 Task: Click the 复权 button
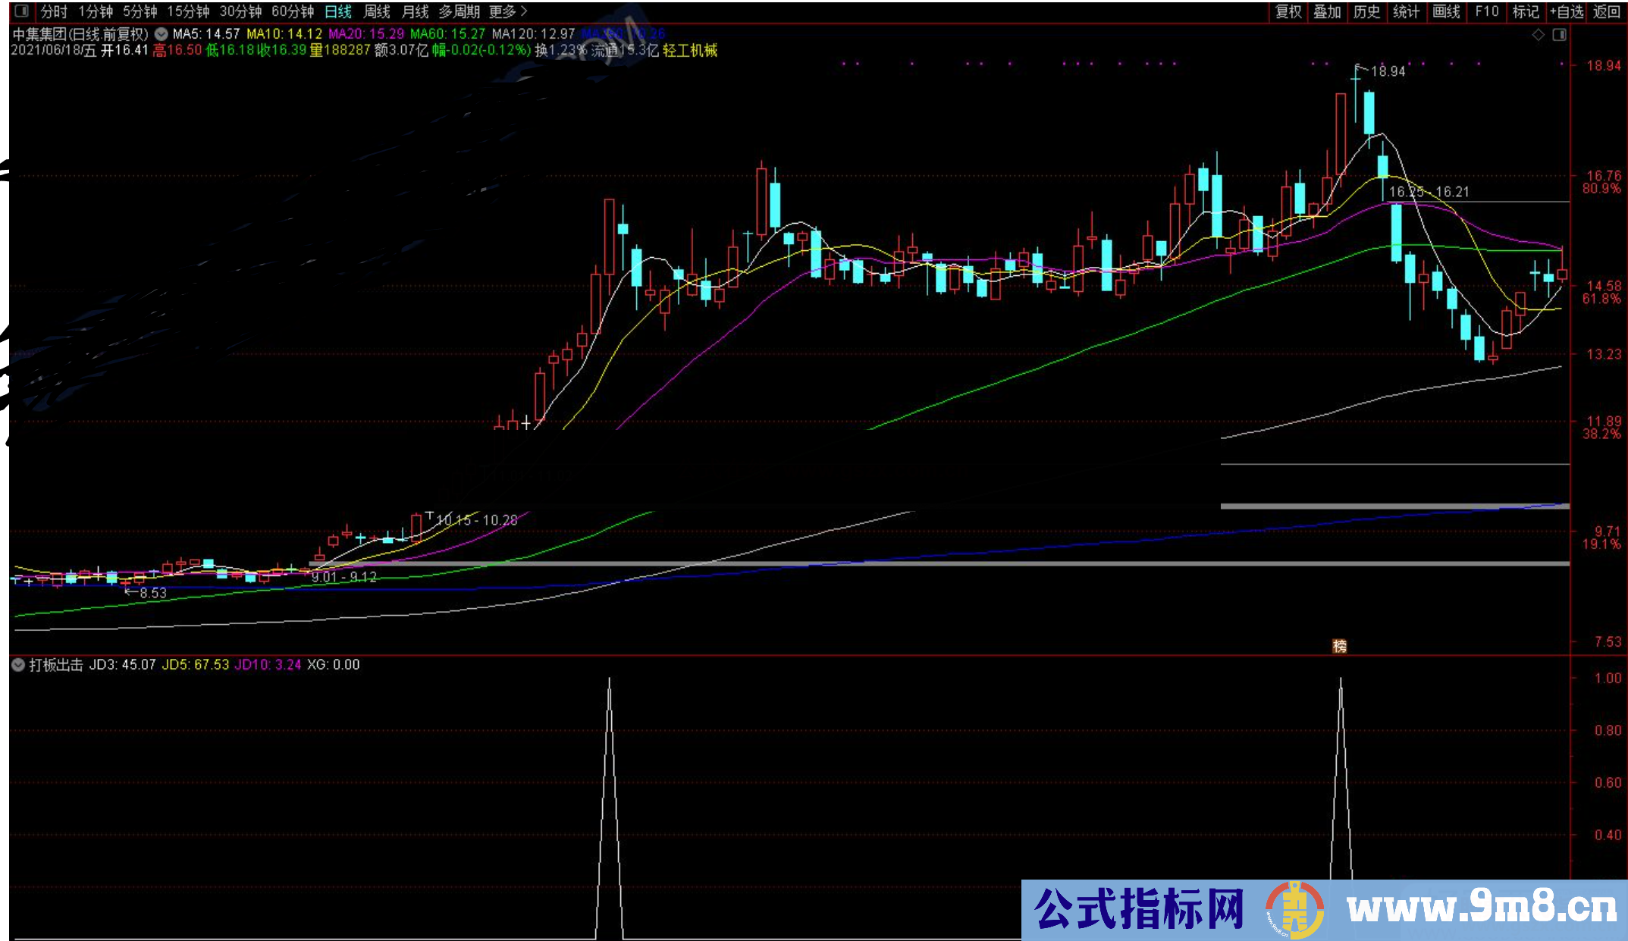1288,11
